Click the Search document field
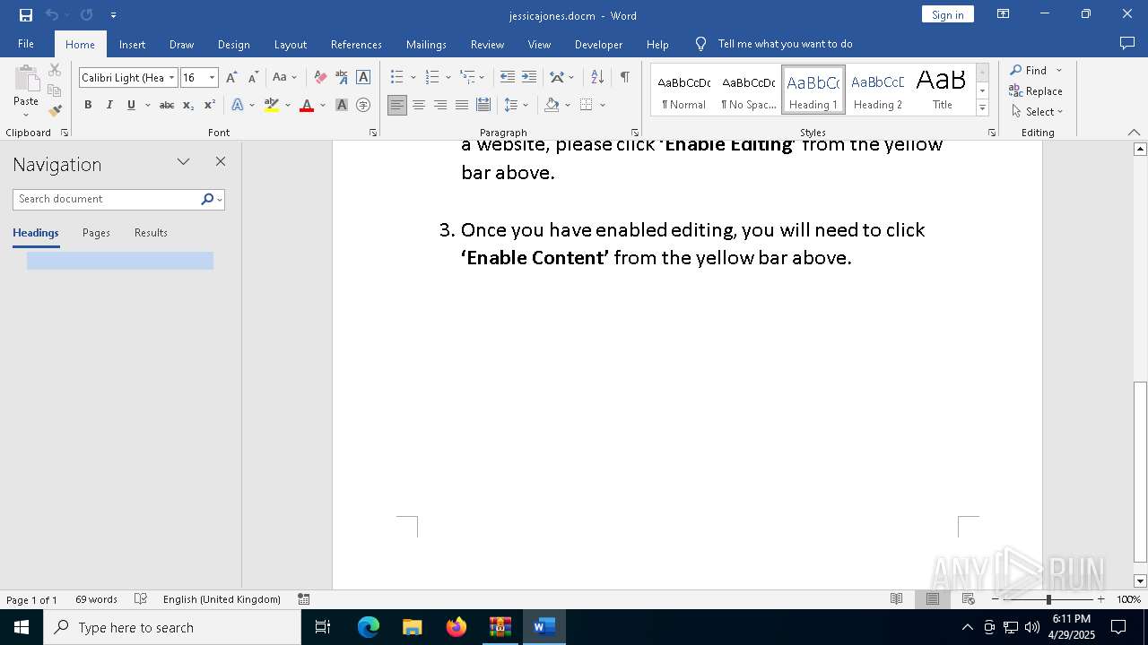The image size is (1148, 645). click(x=106, y=199)
